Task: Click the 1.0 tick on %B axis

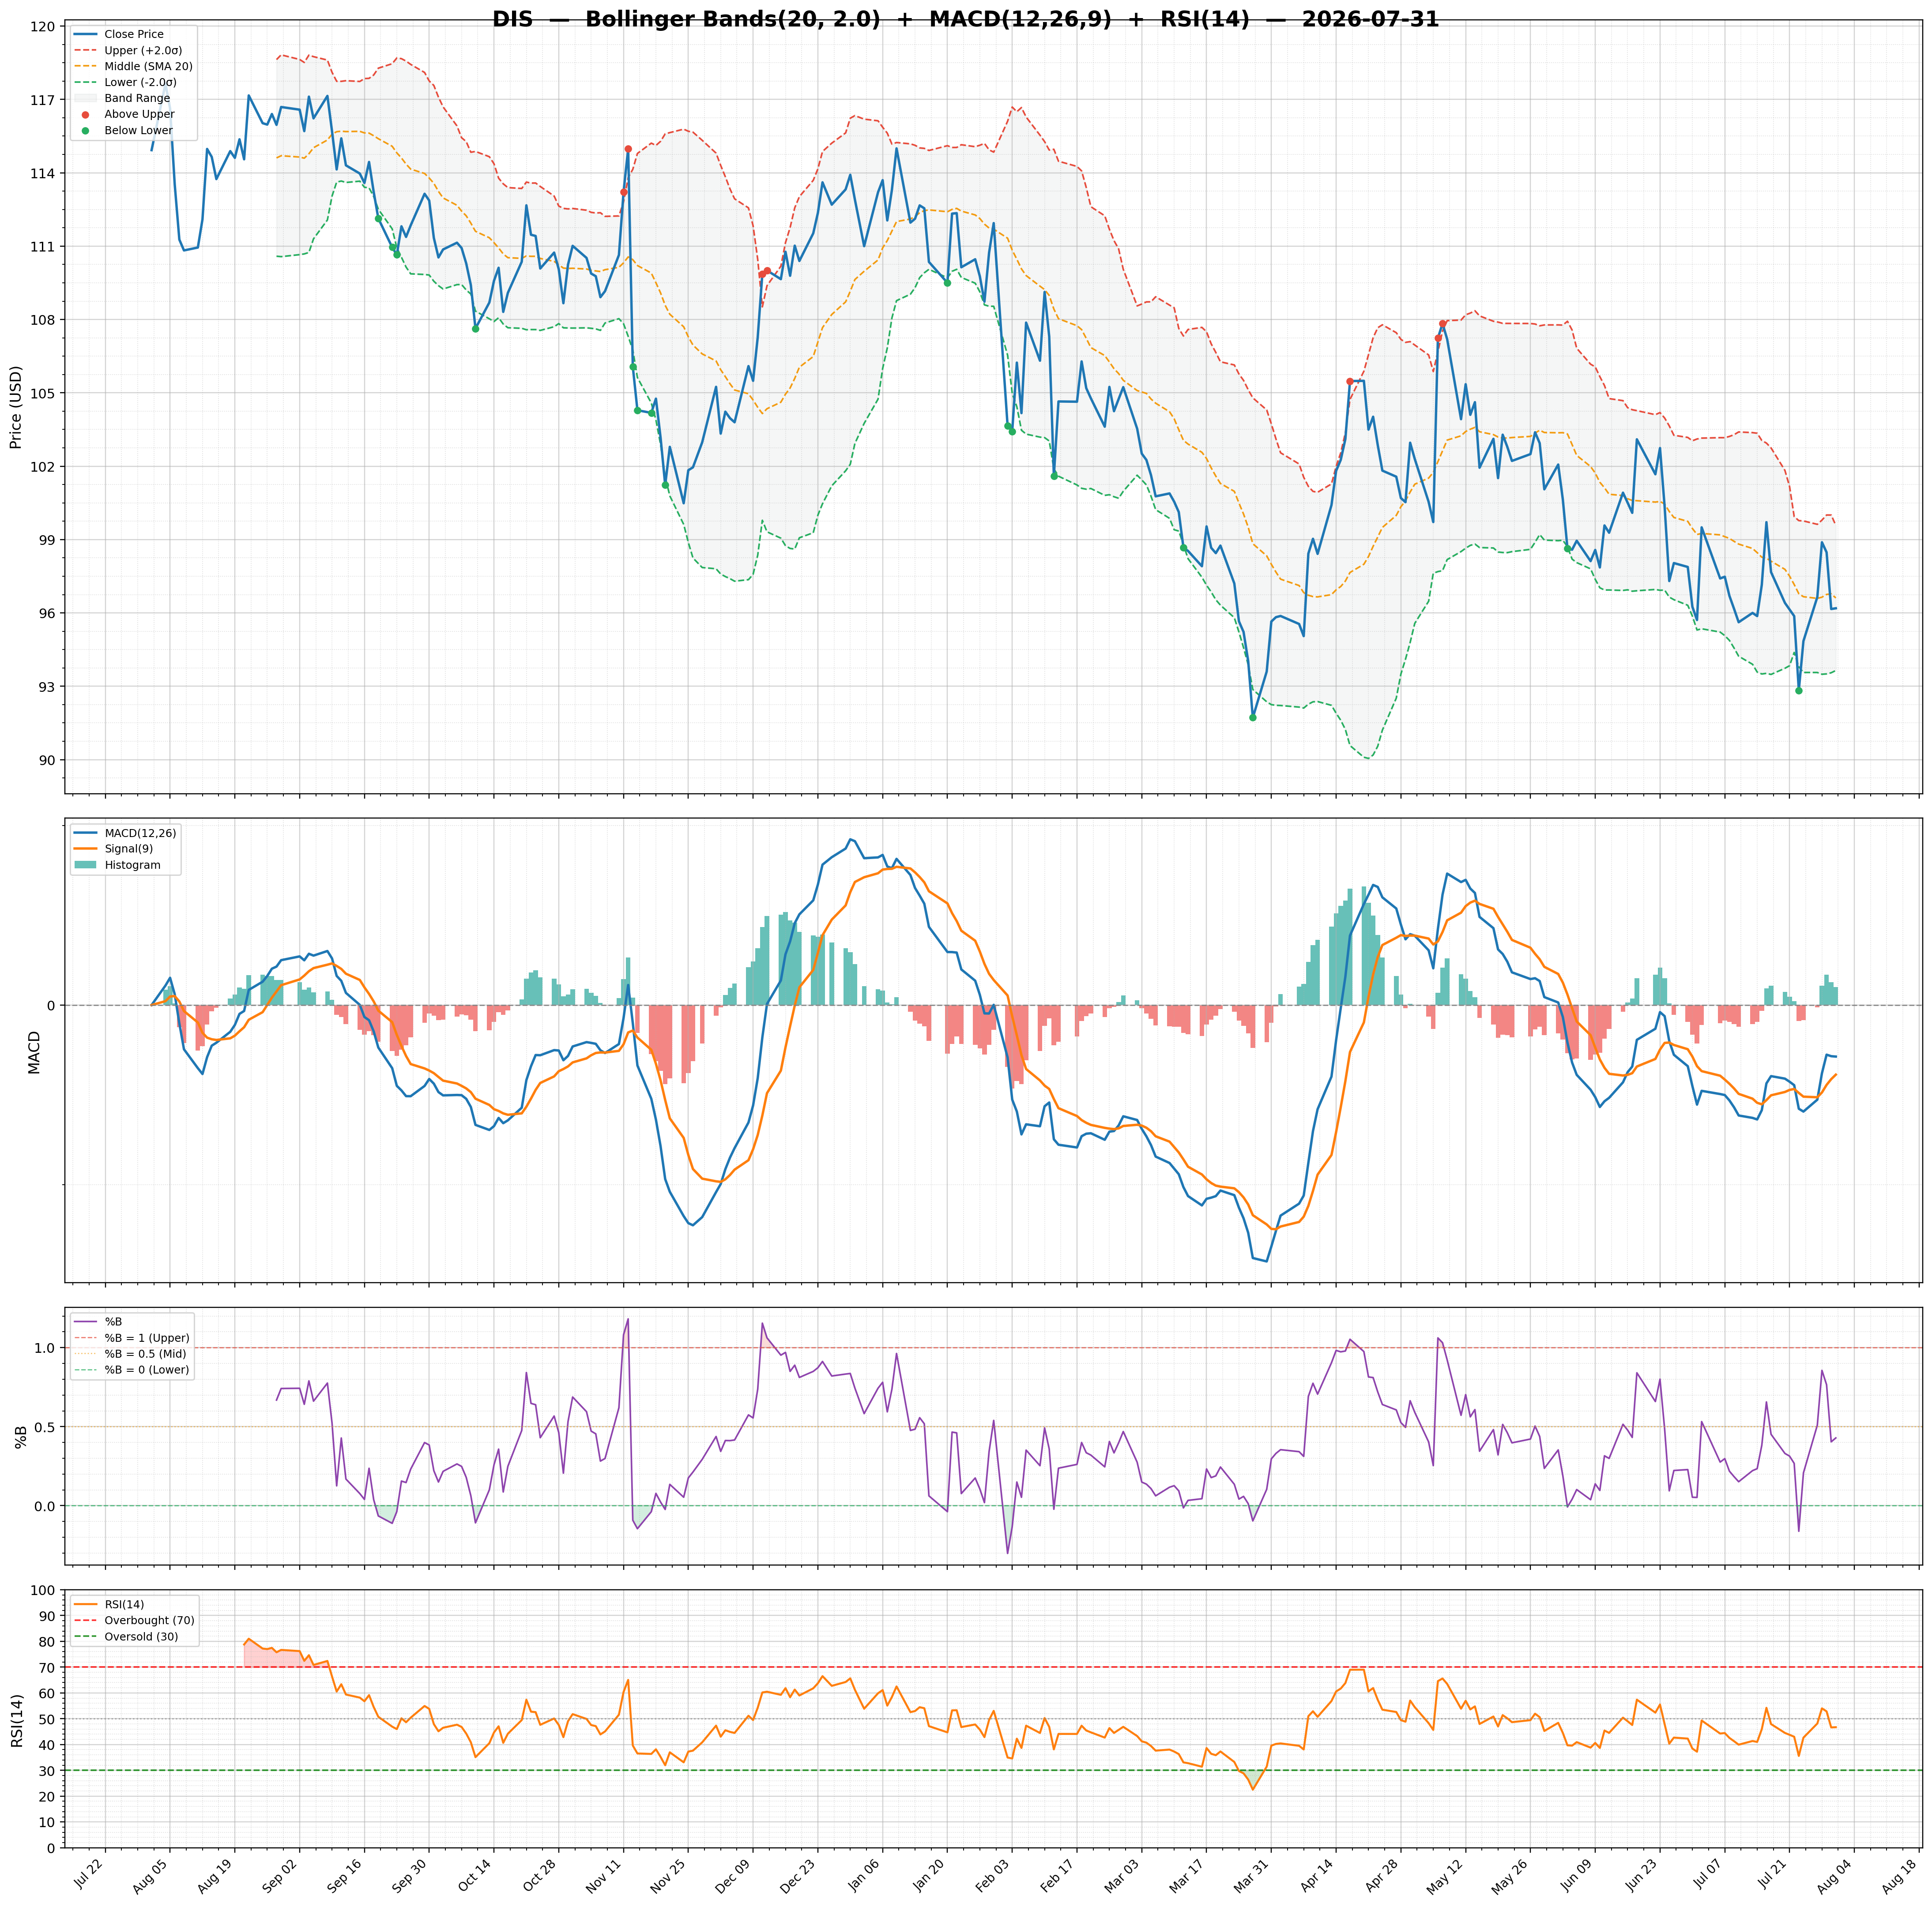Action: coord(45,1348)
